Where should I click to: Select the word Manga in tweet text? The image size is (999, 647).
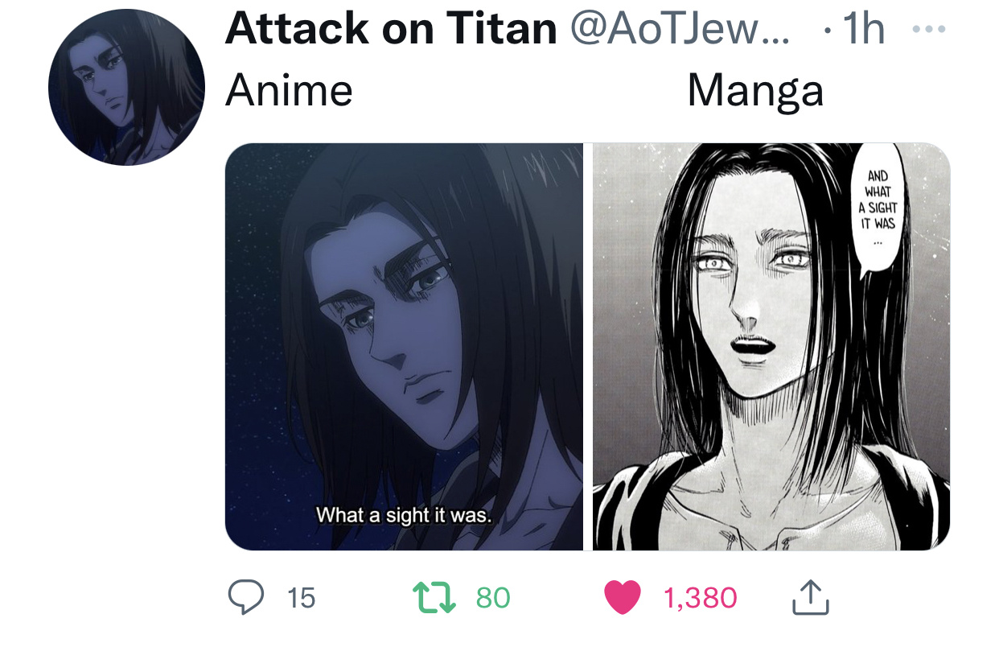[x=756, y=90]
